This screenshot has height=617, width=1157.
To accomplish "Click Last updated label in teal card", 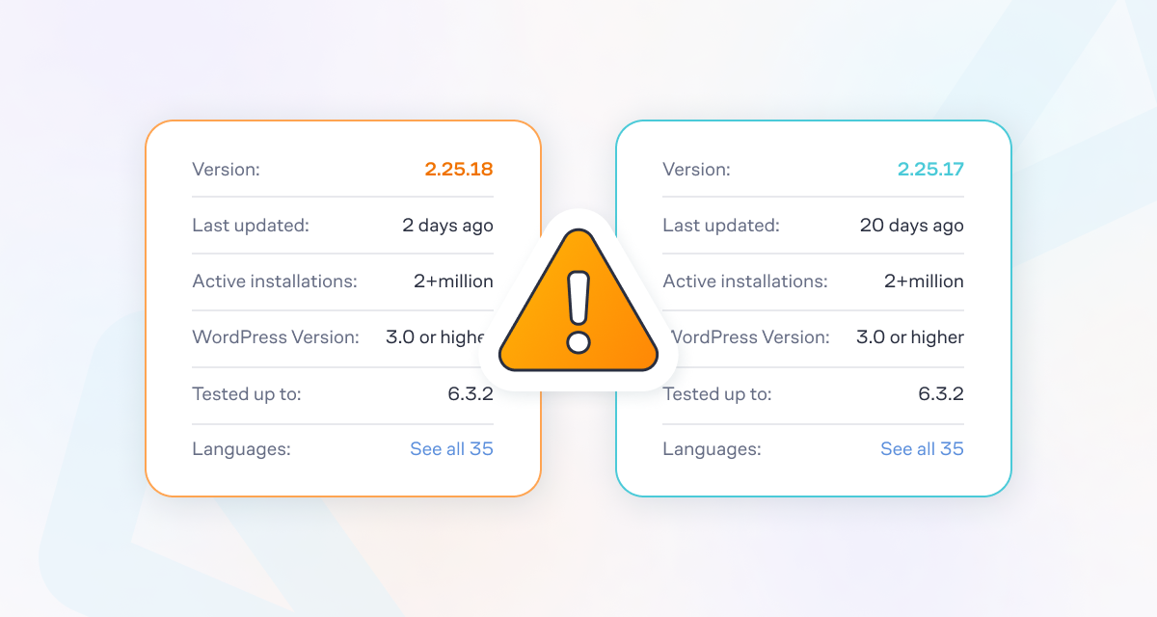I will tap(721, 226).
